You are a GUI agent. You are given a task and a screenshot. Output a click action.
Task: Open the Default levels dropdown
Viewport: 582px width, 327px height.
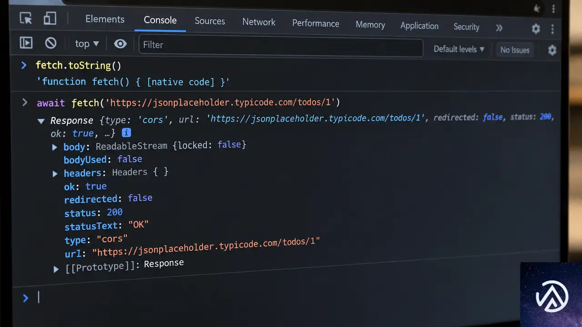point(459,49)
